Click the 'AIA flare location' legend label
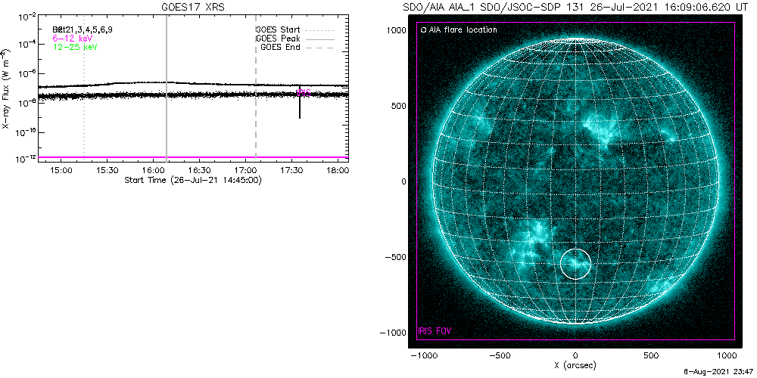The width and height of the screenshot is (757, 378). 462,30
